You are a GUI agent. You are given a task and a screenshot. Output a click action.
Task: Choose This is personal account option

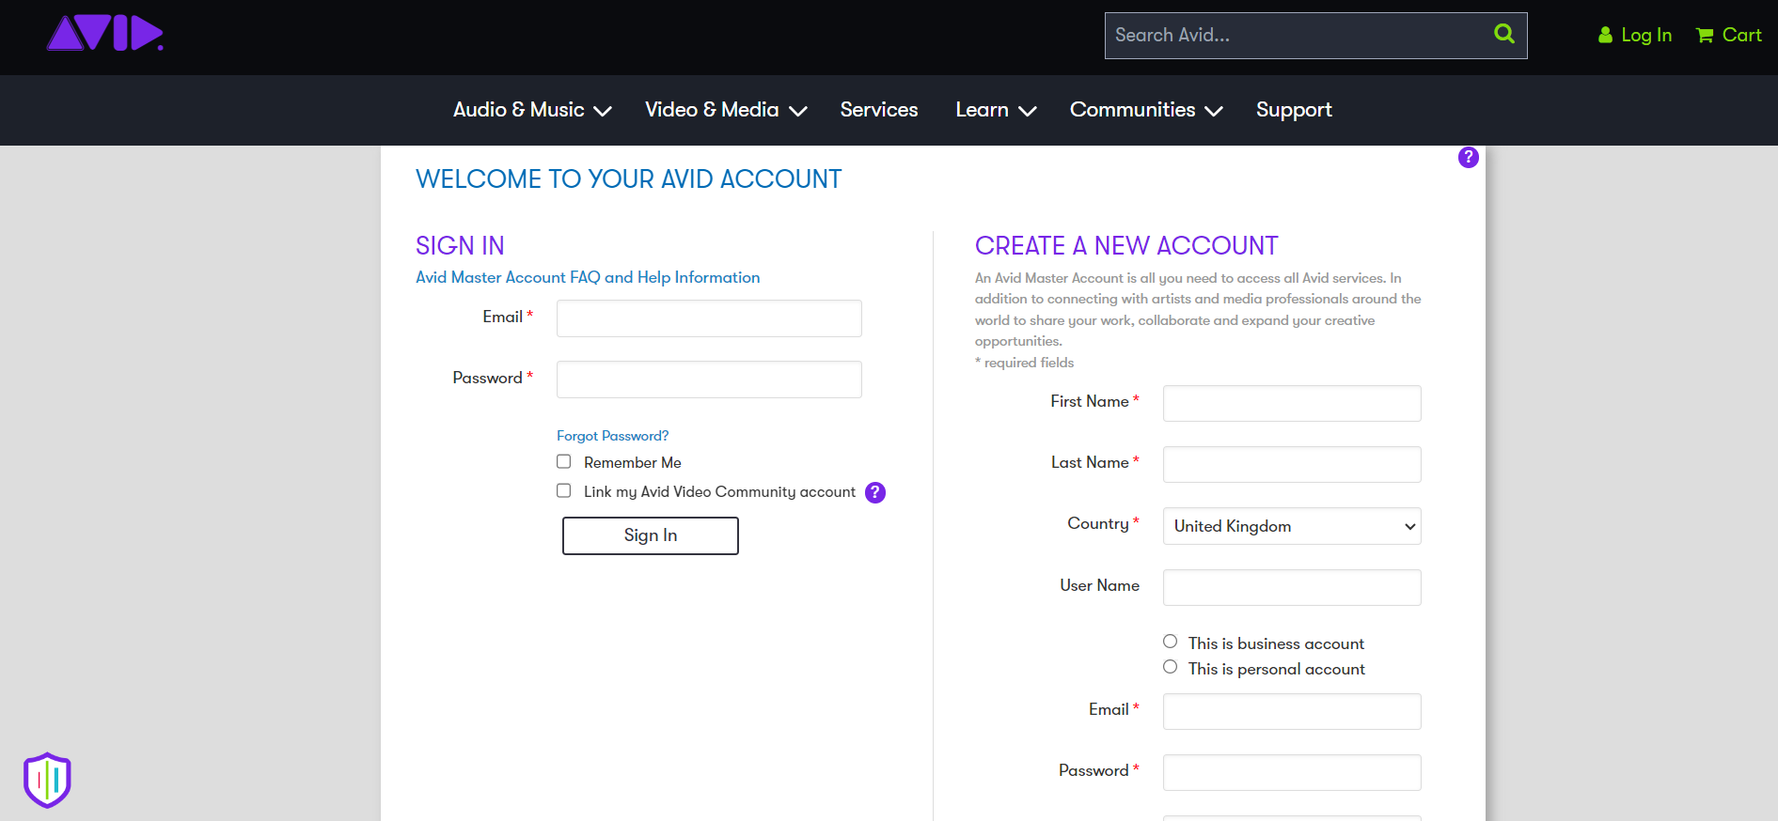click(1170, 667)
